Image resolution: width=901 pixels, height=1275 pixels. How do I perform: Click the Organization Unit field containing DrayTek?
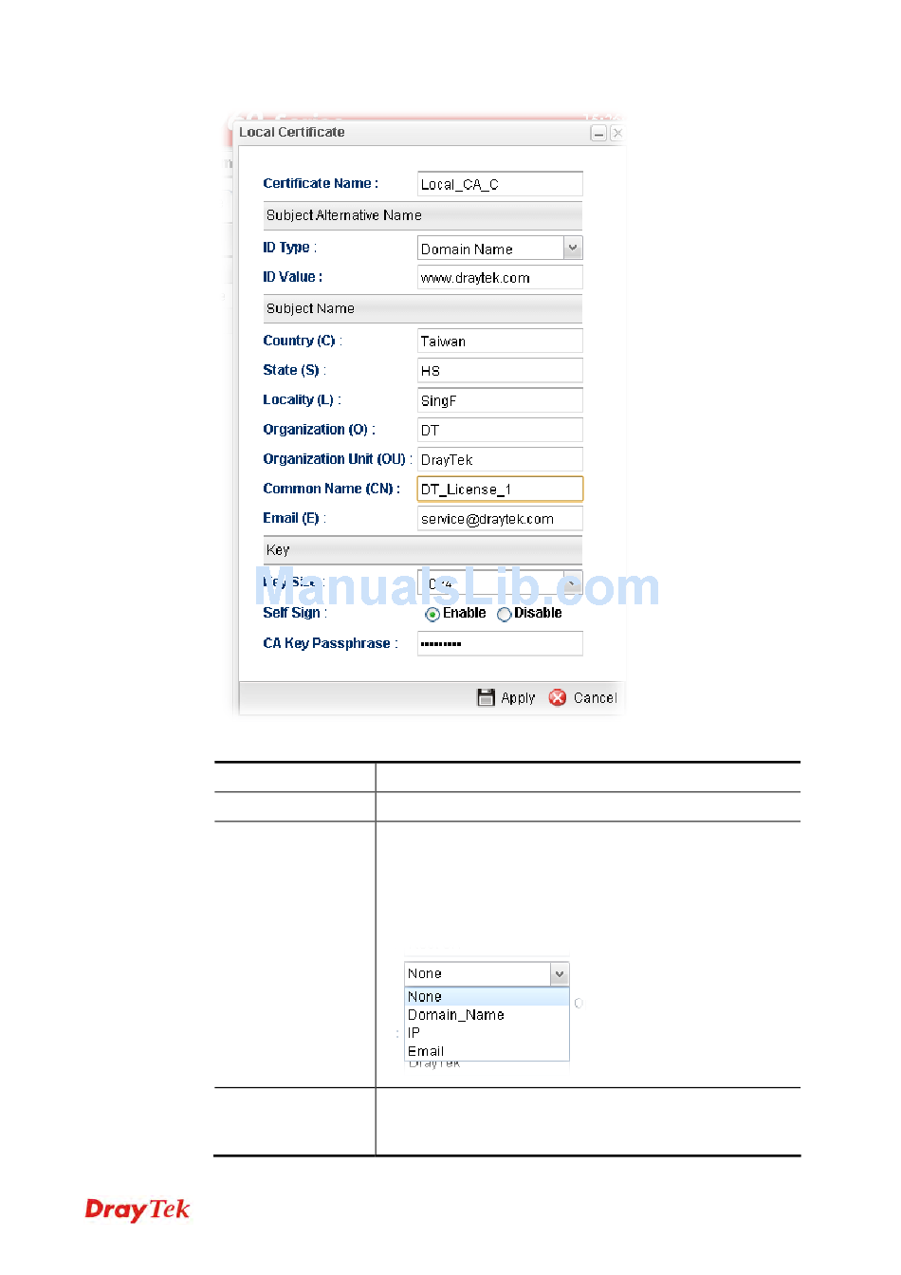pos(500,460)
